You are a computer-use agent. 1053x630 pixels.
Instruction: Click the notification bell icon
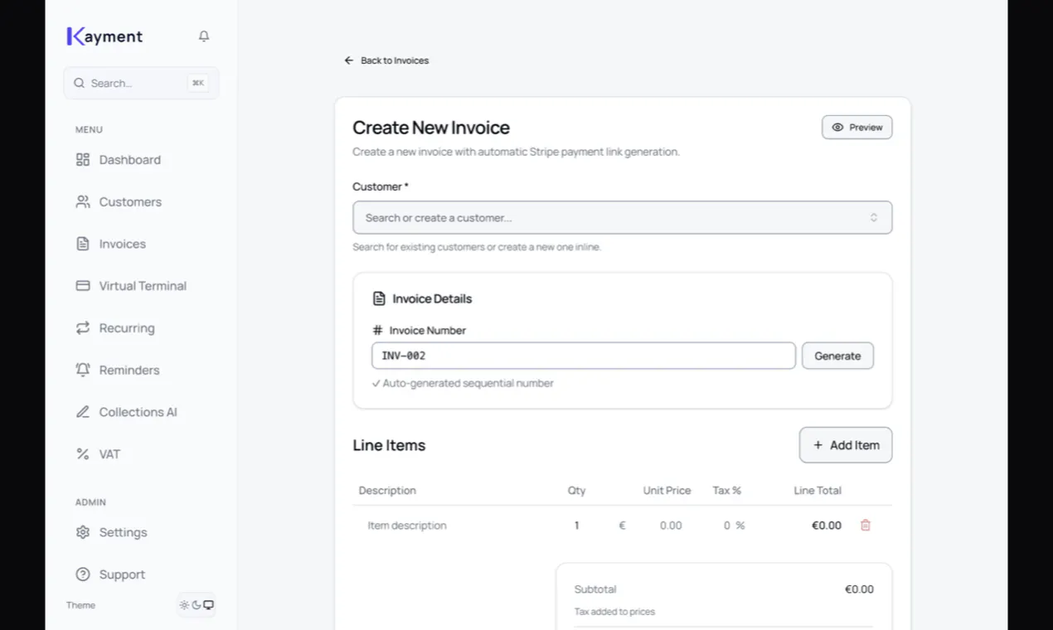coord(204,36)
